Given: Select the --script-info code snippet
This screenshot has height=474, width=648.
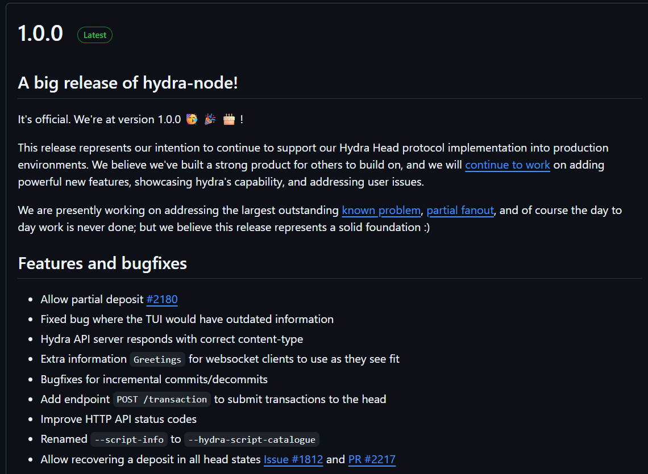Looking at the screenshot, I should pyautogui.click(x=128, y=439).
